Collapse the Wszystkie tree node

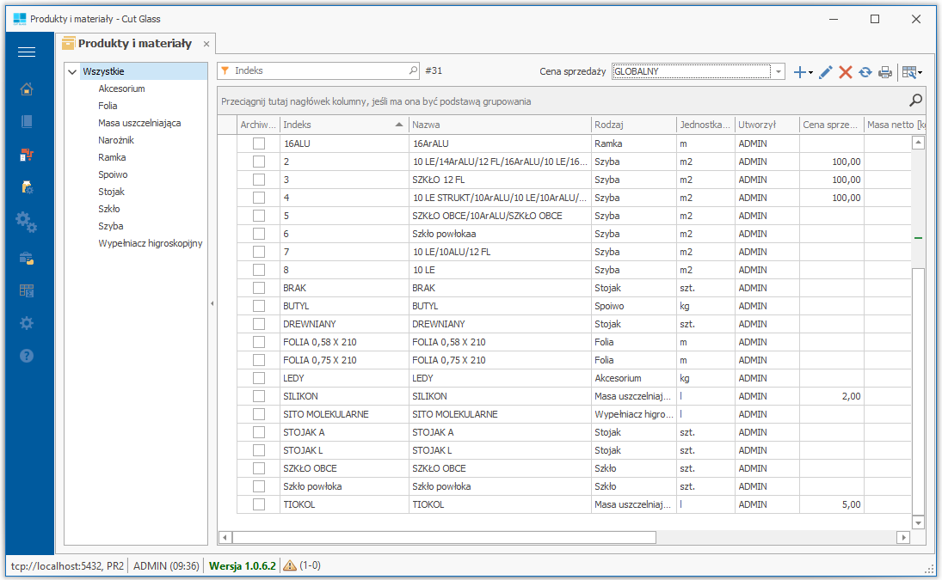[x=72, y=72]
